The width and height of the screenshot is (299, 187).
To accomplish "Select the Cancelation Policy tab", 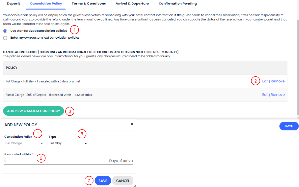I will [46, 4].
